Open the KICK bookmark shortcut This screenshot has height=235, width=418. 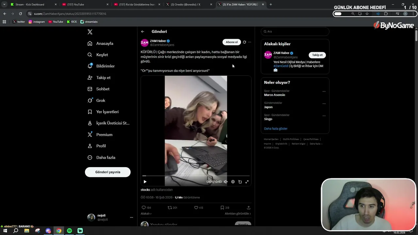pos(72,22)
